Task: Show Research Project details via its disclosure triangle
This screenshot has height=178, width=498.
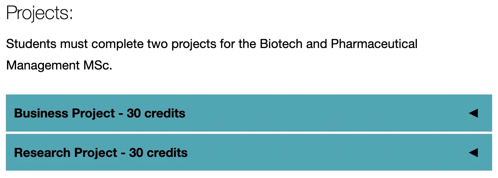Action: coord(473,152)
